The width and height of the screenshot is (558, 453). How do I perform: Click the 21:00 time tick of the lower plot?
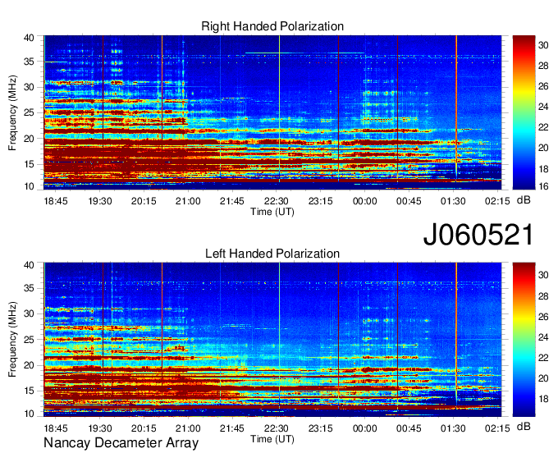188,428
